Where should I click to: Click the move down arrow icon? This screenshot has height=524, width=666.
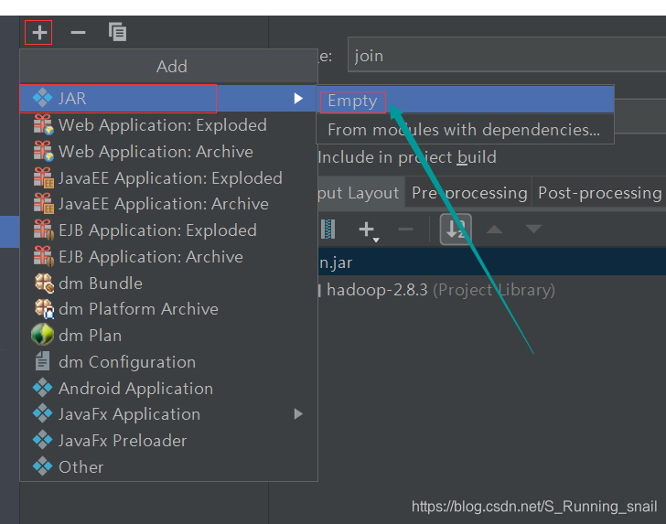pos(533,230)
